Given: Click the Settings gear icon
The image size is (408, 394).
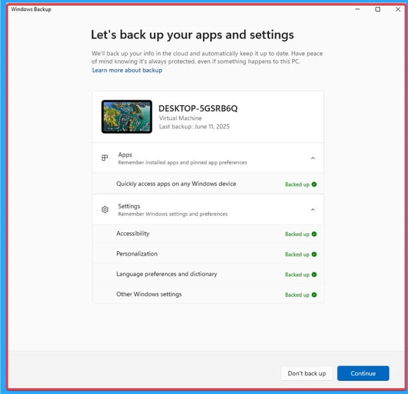Looking at the screenshot, I should (105, 209).
